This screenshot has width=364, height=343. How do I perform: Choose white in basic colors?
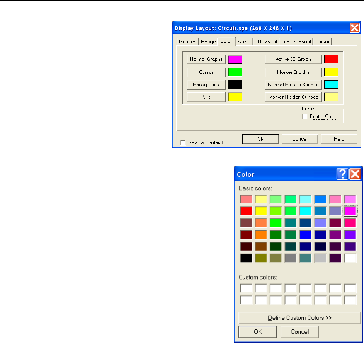coord(350,258)
